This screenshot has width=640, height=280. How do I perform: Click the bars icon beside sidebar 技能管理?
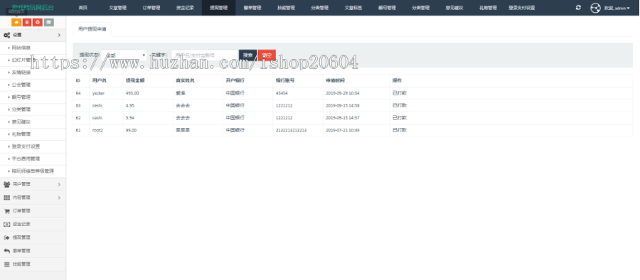click(6, 264)
